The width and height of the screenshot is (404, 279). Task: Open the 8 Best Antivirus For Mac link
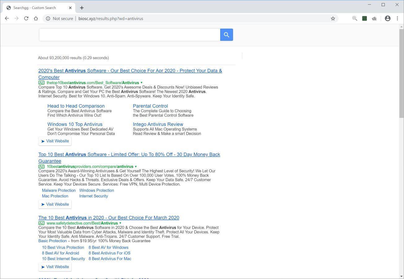(110, 259)
